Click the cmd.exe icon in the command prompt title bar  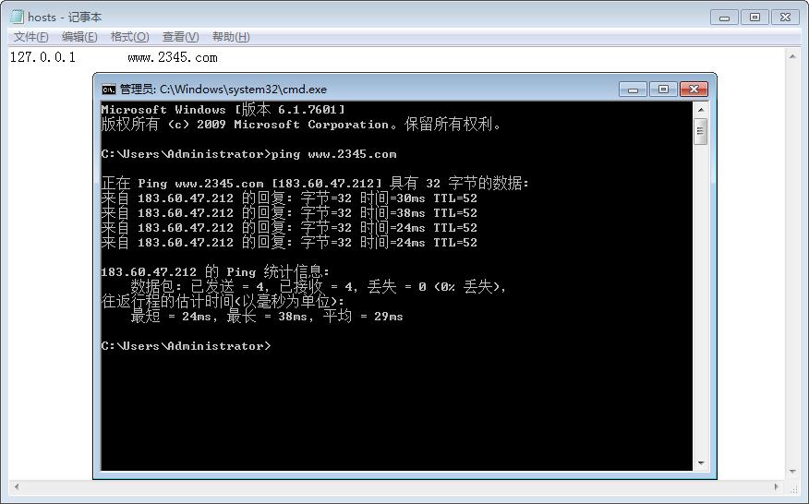[x=108, y=90]
